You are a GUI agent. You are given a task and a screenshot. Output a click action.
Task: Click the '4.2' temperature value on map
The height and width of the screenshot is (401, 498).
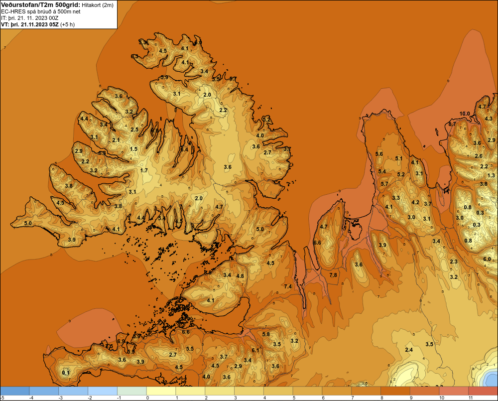tap(415, 202)
